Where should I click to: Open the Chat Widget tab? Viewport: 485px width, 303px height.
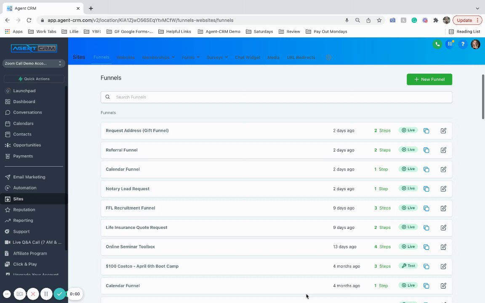point(248,58)
